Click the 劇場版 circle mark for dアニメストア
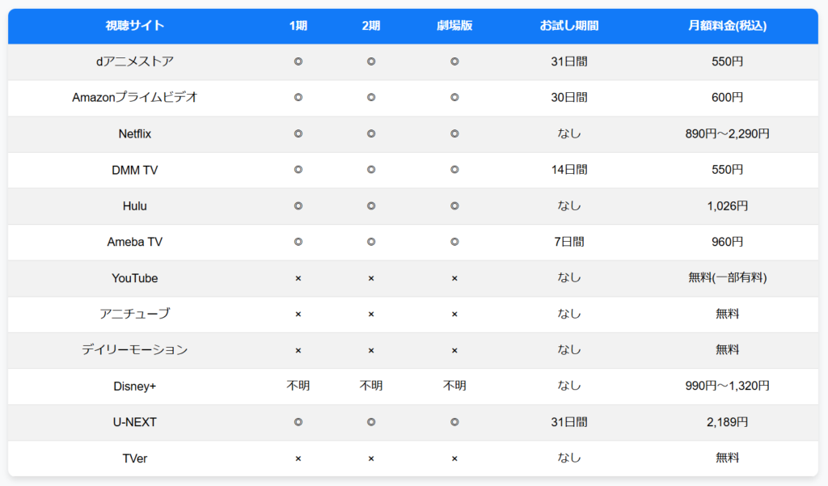828x486 pixels. [x=454, y=61]
